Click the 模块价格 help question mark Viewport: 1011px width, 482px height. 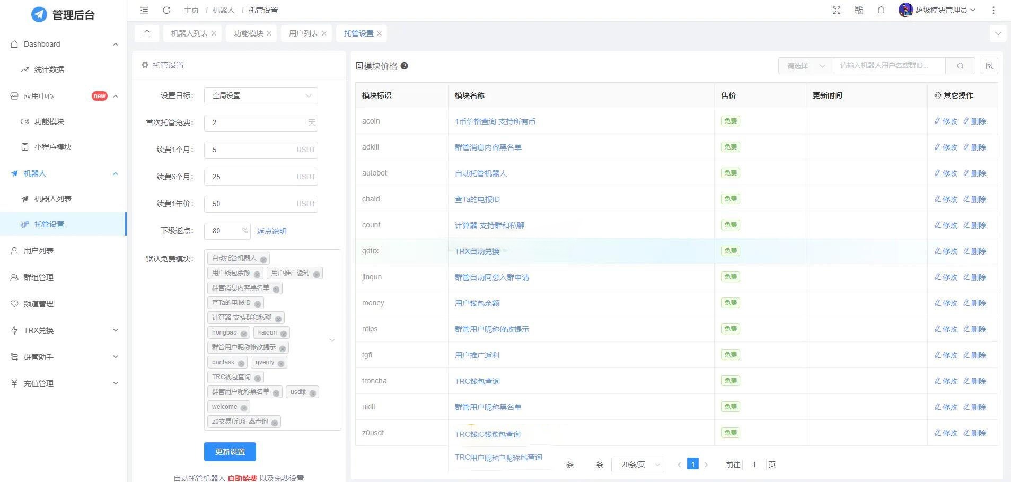404,66
